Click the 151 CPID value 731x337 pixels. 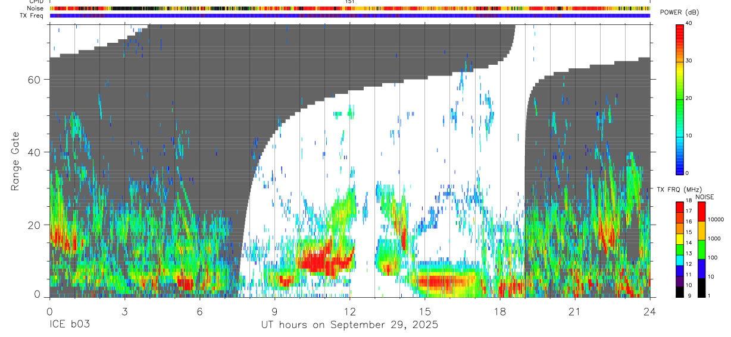tap(350, 2)
